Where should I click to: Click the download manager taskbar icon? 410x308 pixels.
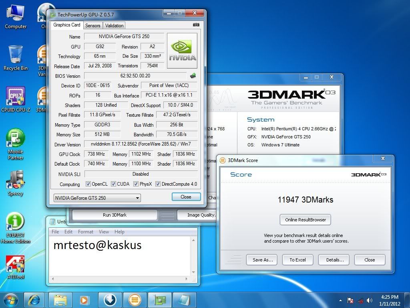(110, 300)
